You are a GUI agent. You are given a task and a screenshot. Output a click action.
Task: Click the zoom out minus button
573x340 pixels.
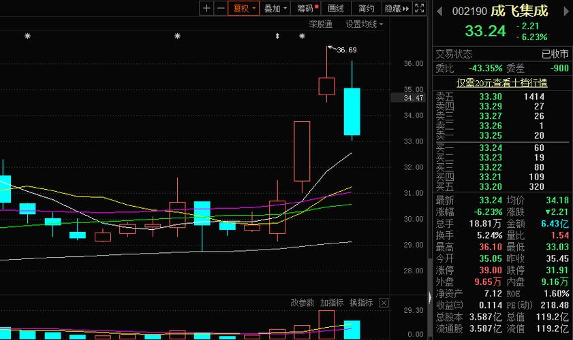point(221,8)
